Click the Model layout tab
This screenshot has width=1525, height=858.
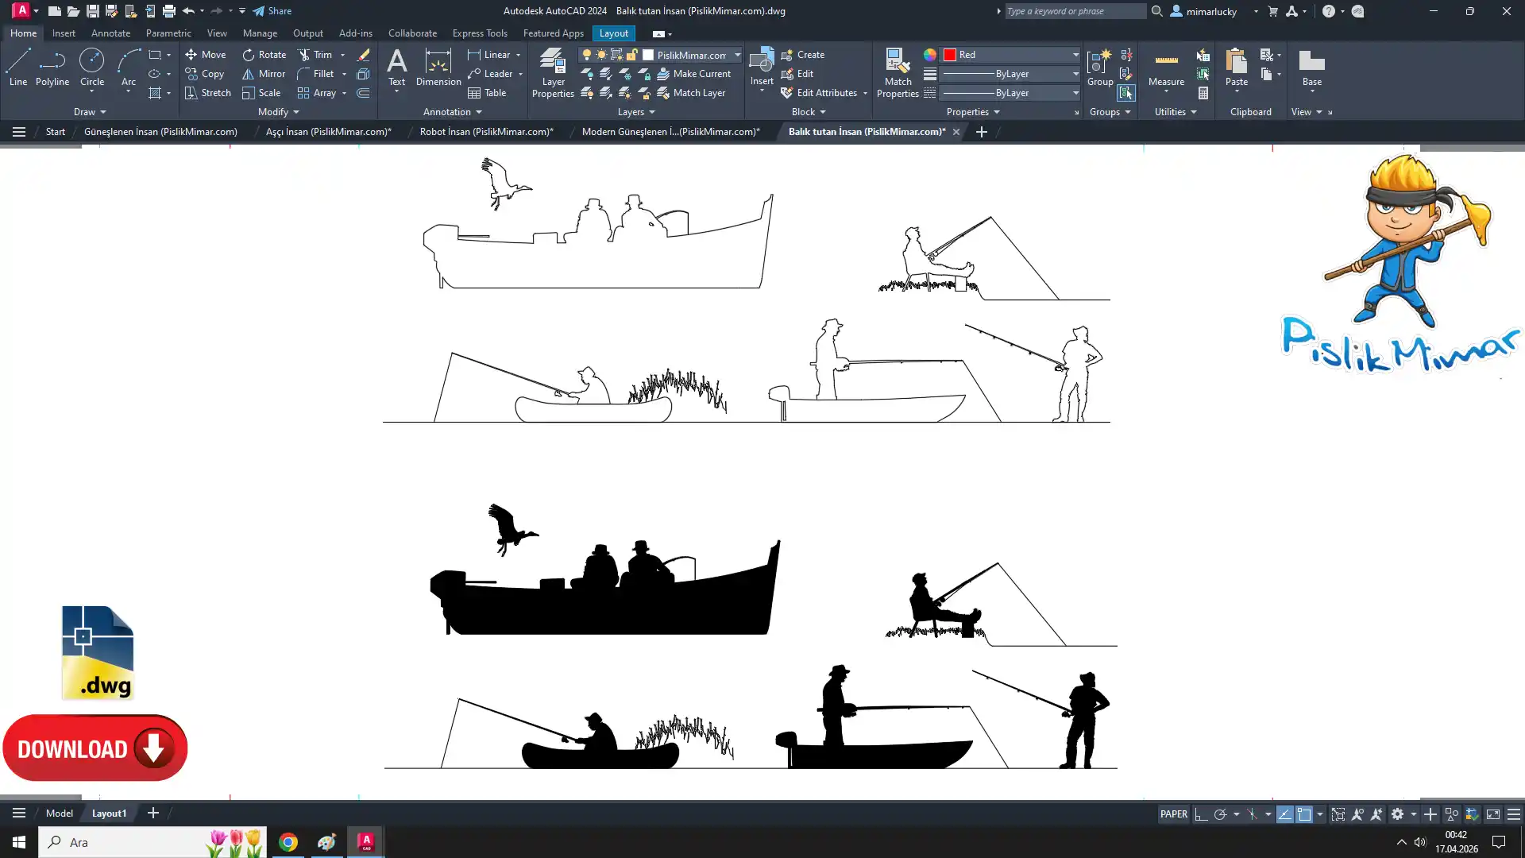[x=60, y=814]
